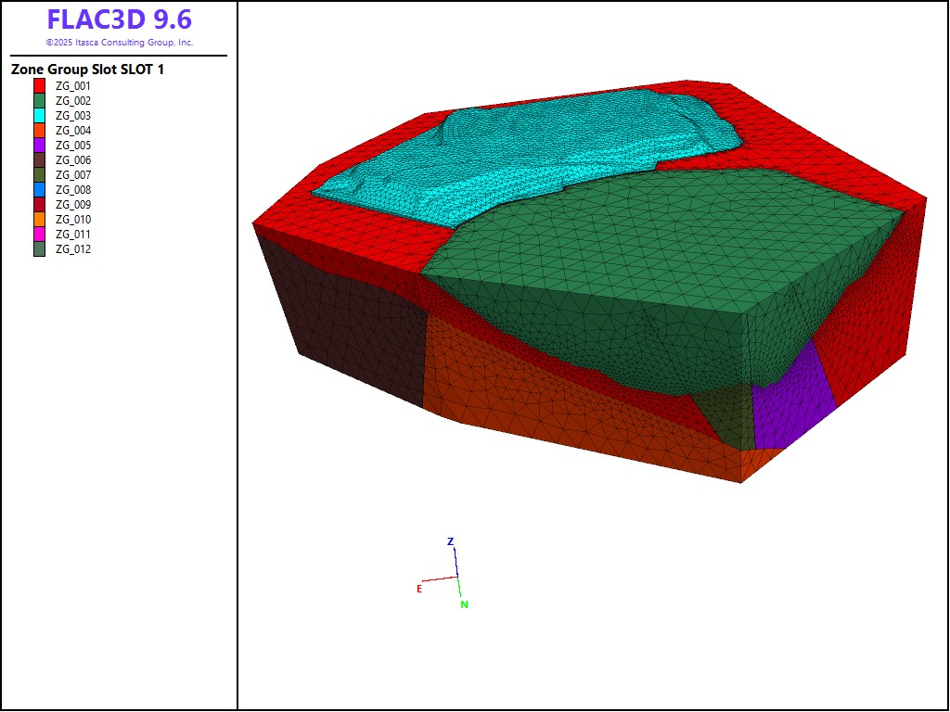Select the ZG_007 legend entry text
This screenshot has height=712, width=950.
pyautogui.click(x=73, y=175)
